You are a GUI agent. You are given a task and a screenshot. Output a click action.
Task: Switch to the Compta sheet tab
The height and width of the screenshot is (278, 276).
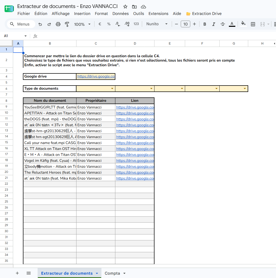tap(112, 273)
